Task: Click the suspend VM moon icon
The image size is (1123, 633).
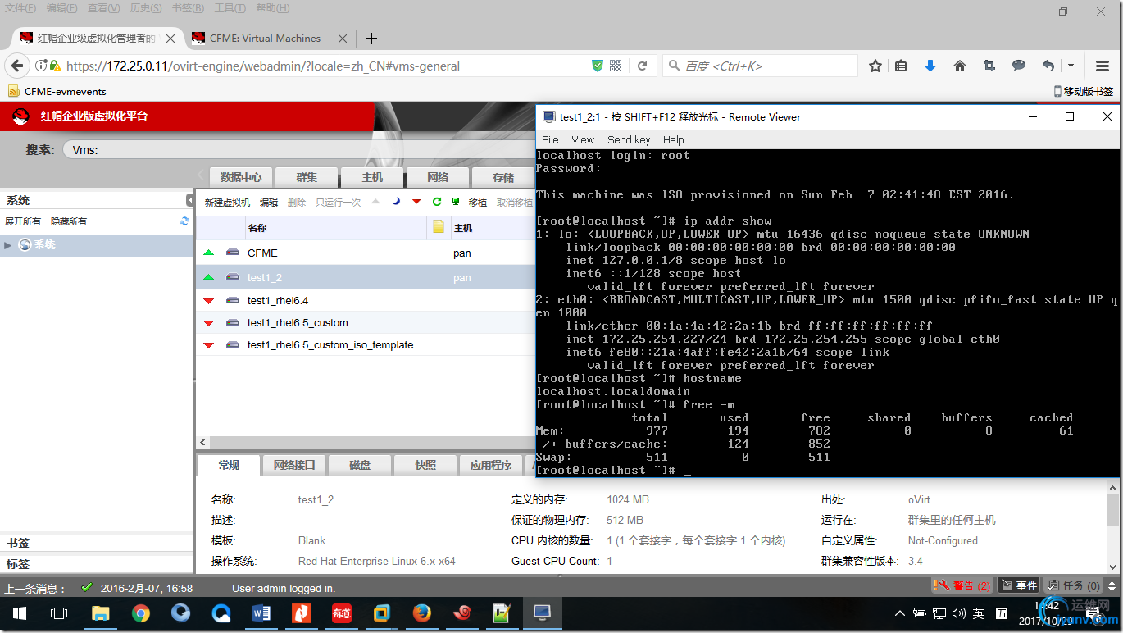Action: 396,202
